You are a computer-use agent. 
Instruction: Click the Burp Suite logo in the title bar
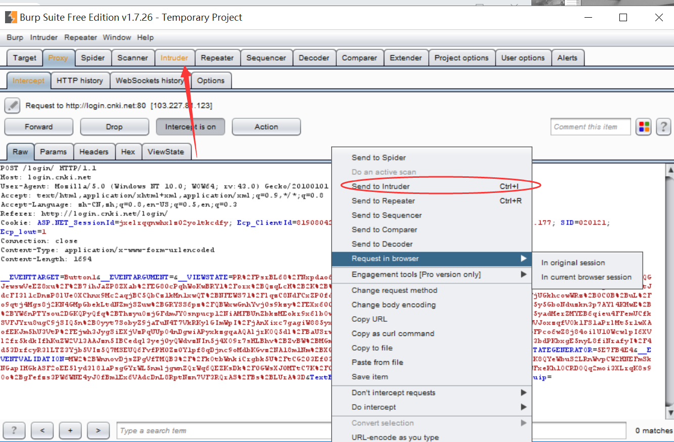coord(11,17)
